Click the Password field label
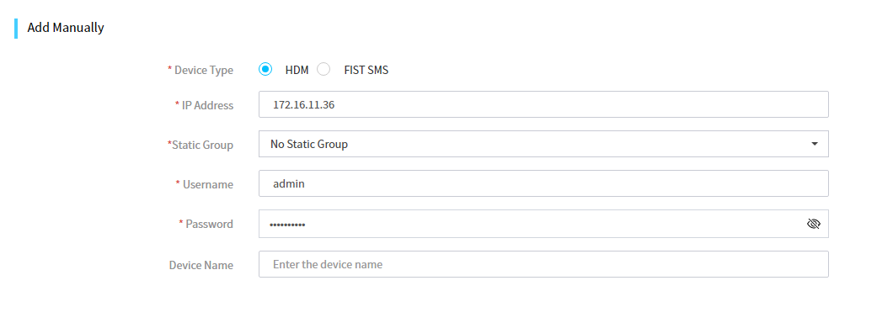The height and width of the screenshot is (323, 893). [209, 225]
